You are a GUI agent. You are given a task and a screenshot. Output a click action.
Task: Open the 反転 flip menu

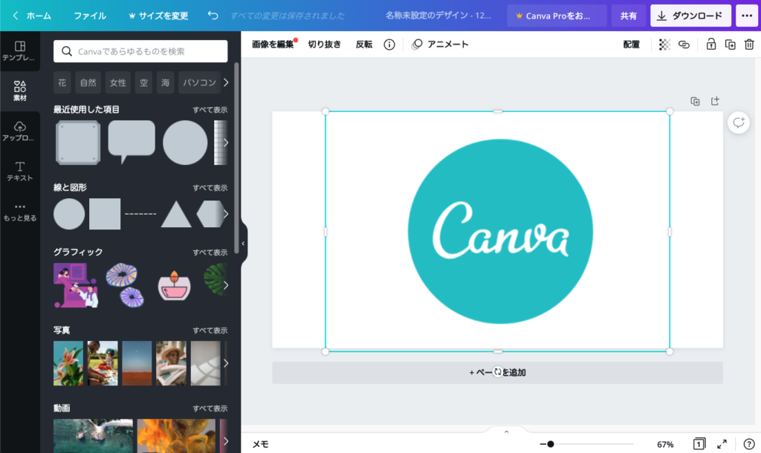tap(364, 45)
